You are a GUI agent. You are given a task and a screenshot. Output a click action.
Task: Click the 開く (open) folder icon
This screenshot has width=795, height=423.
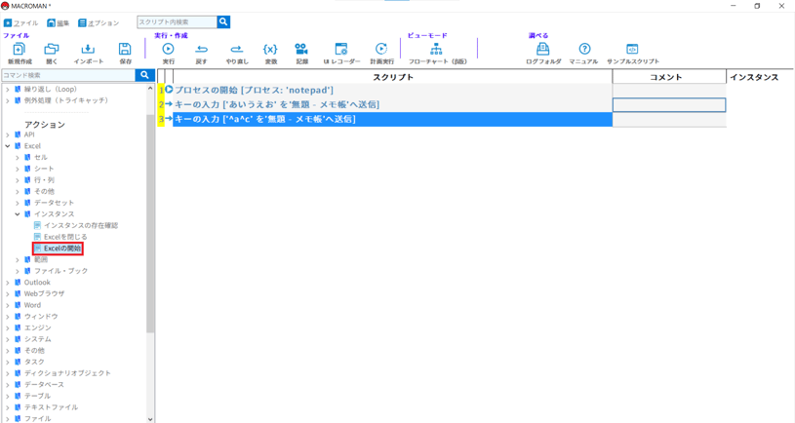[51, 49]
